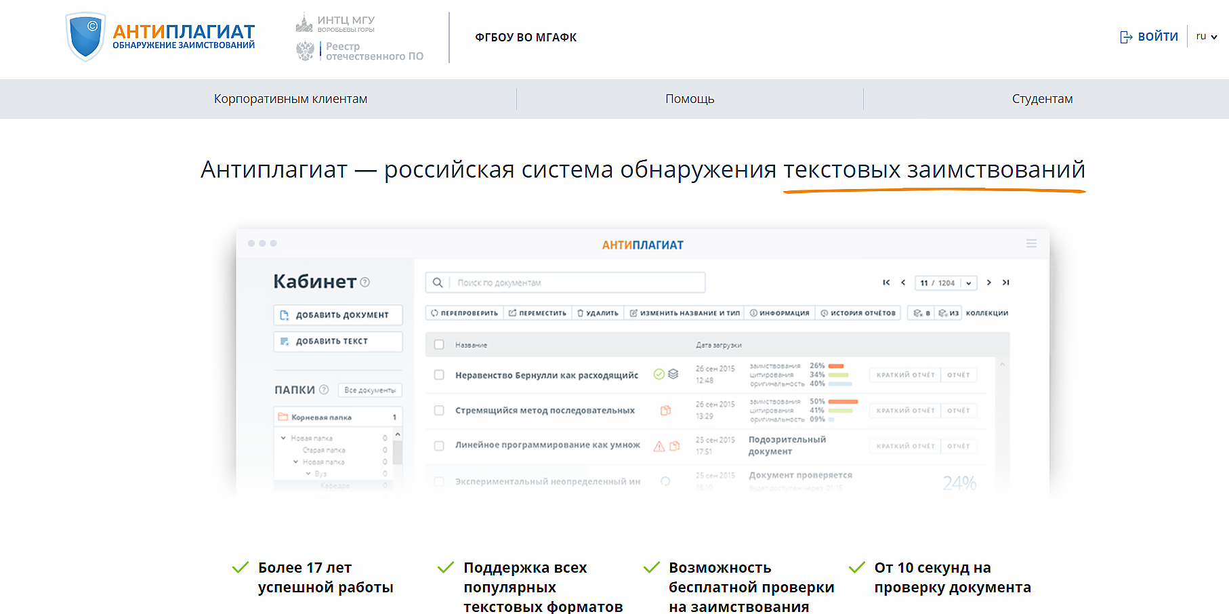Click the folder tree scrollbar up arrow
The width and height of the screenshot is (1229, 614).
pyautogui.click(x=398, y=434)
